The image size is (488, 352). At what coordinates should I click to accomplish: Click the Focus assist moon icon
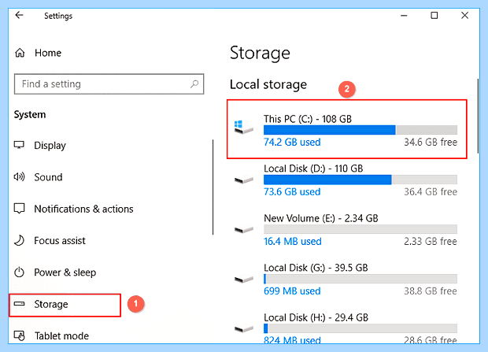point(20,240)
